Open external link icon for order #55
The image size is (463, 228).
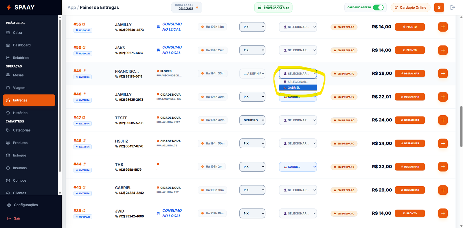(x=84, y=24)
